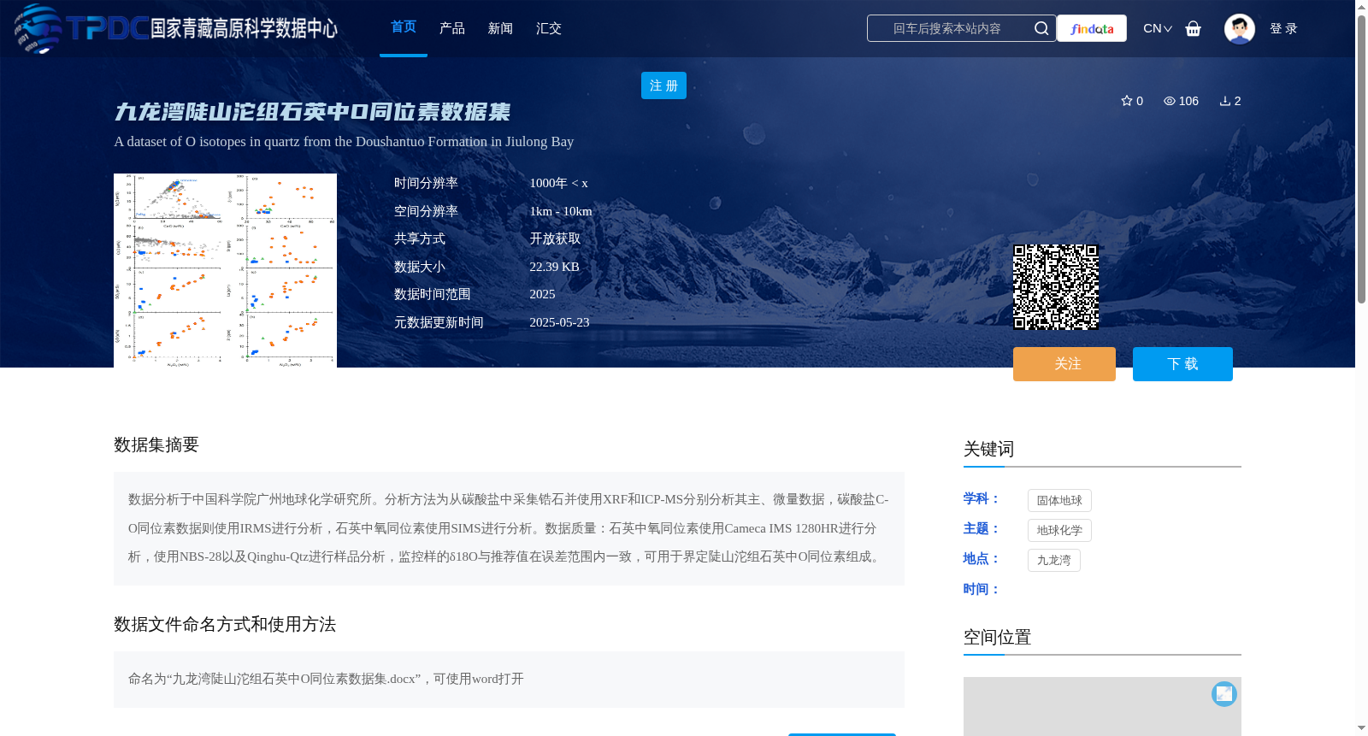Click the user avatar icon

point(1240,28)
